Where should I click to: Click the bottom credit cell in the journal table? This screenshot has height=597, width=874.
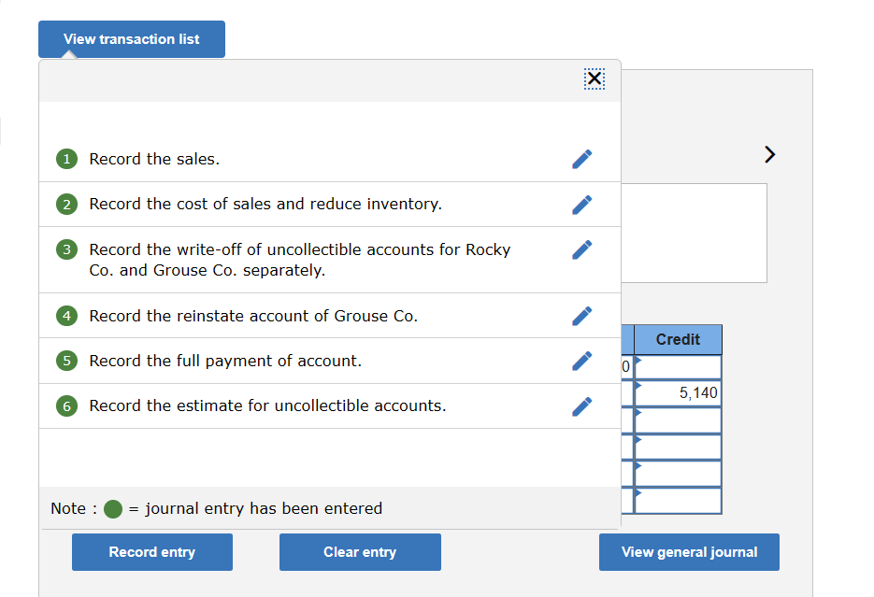pyautogui.click(x=678, y=501)
